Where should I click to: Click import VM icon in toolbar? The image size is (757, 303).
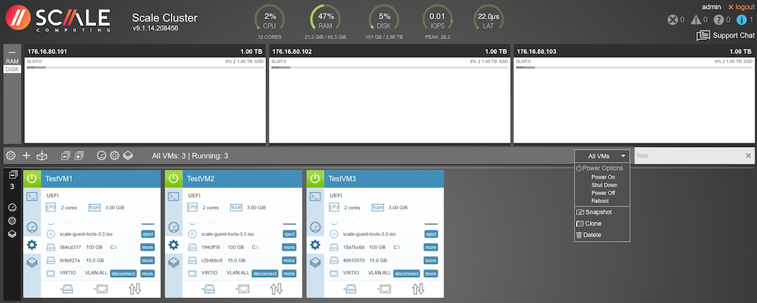pos(43,156)
